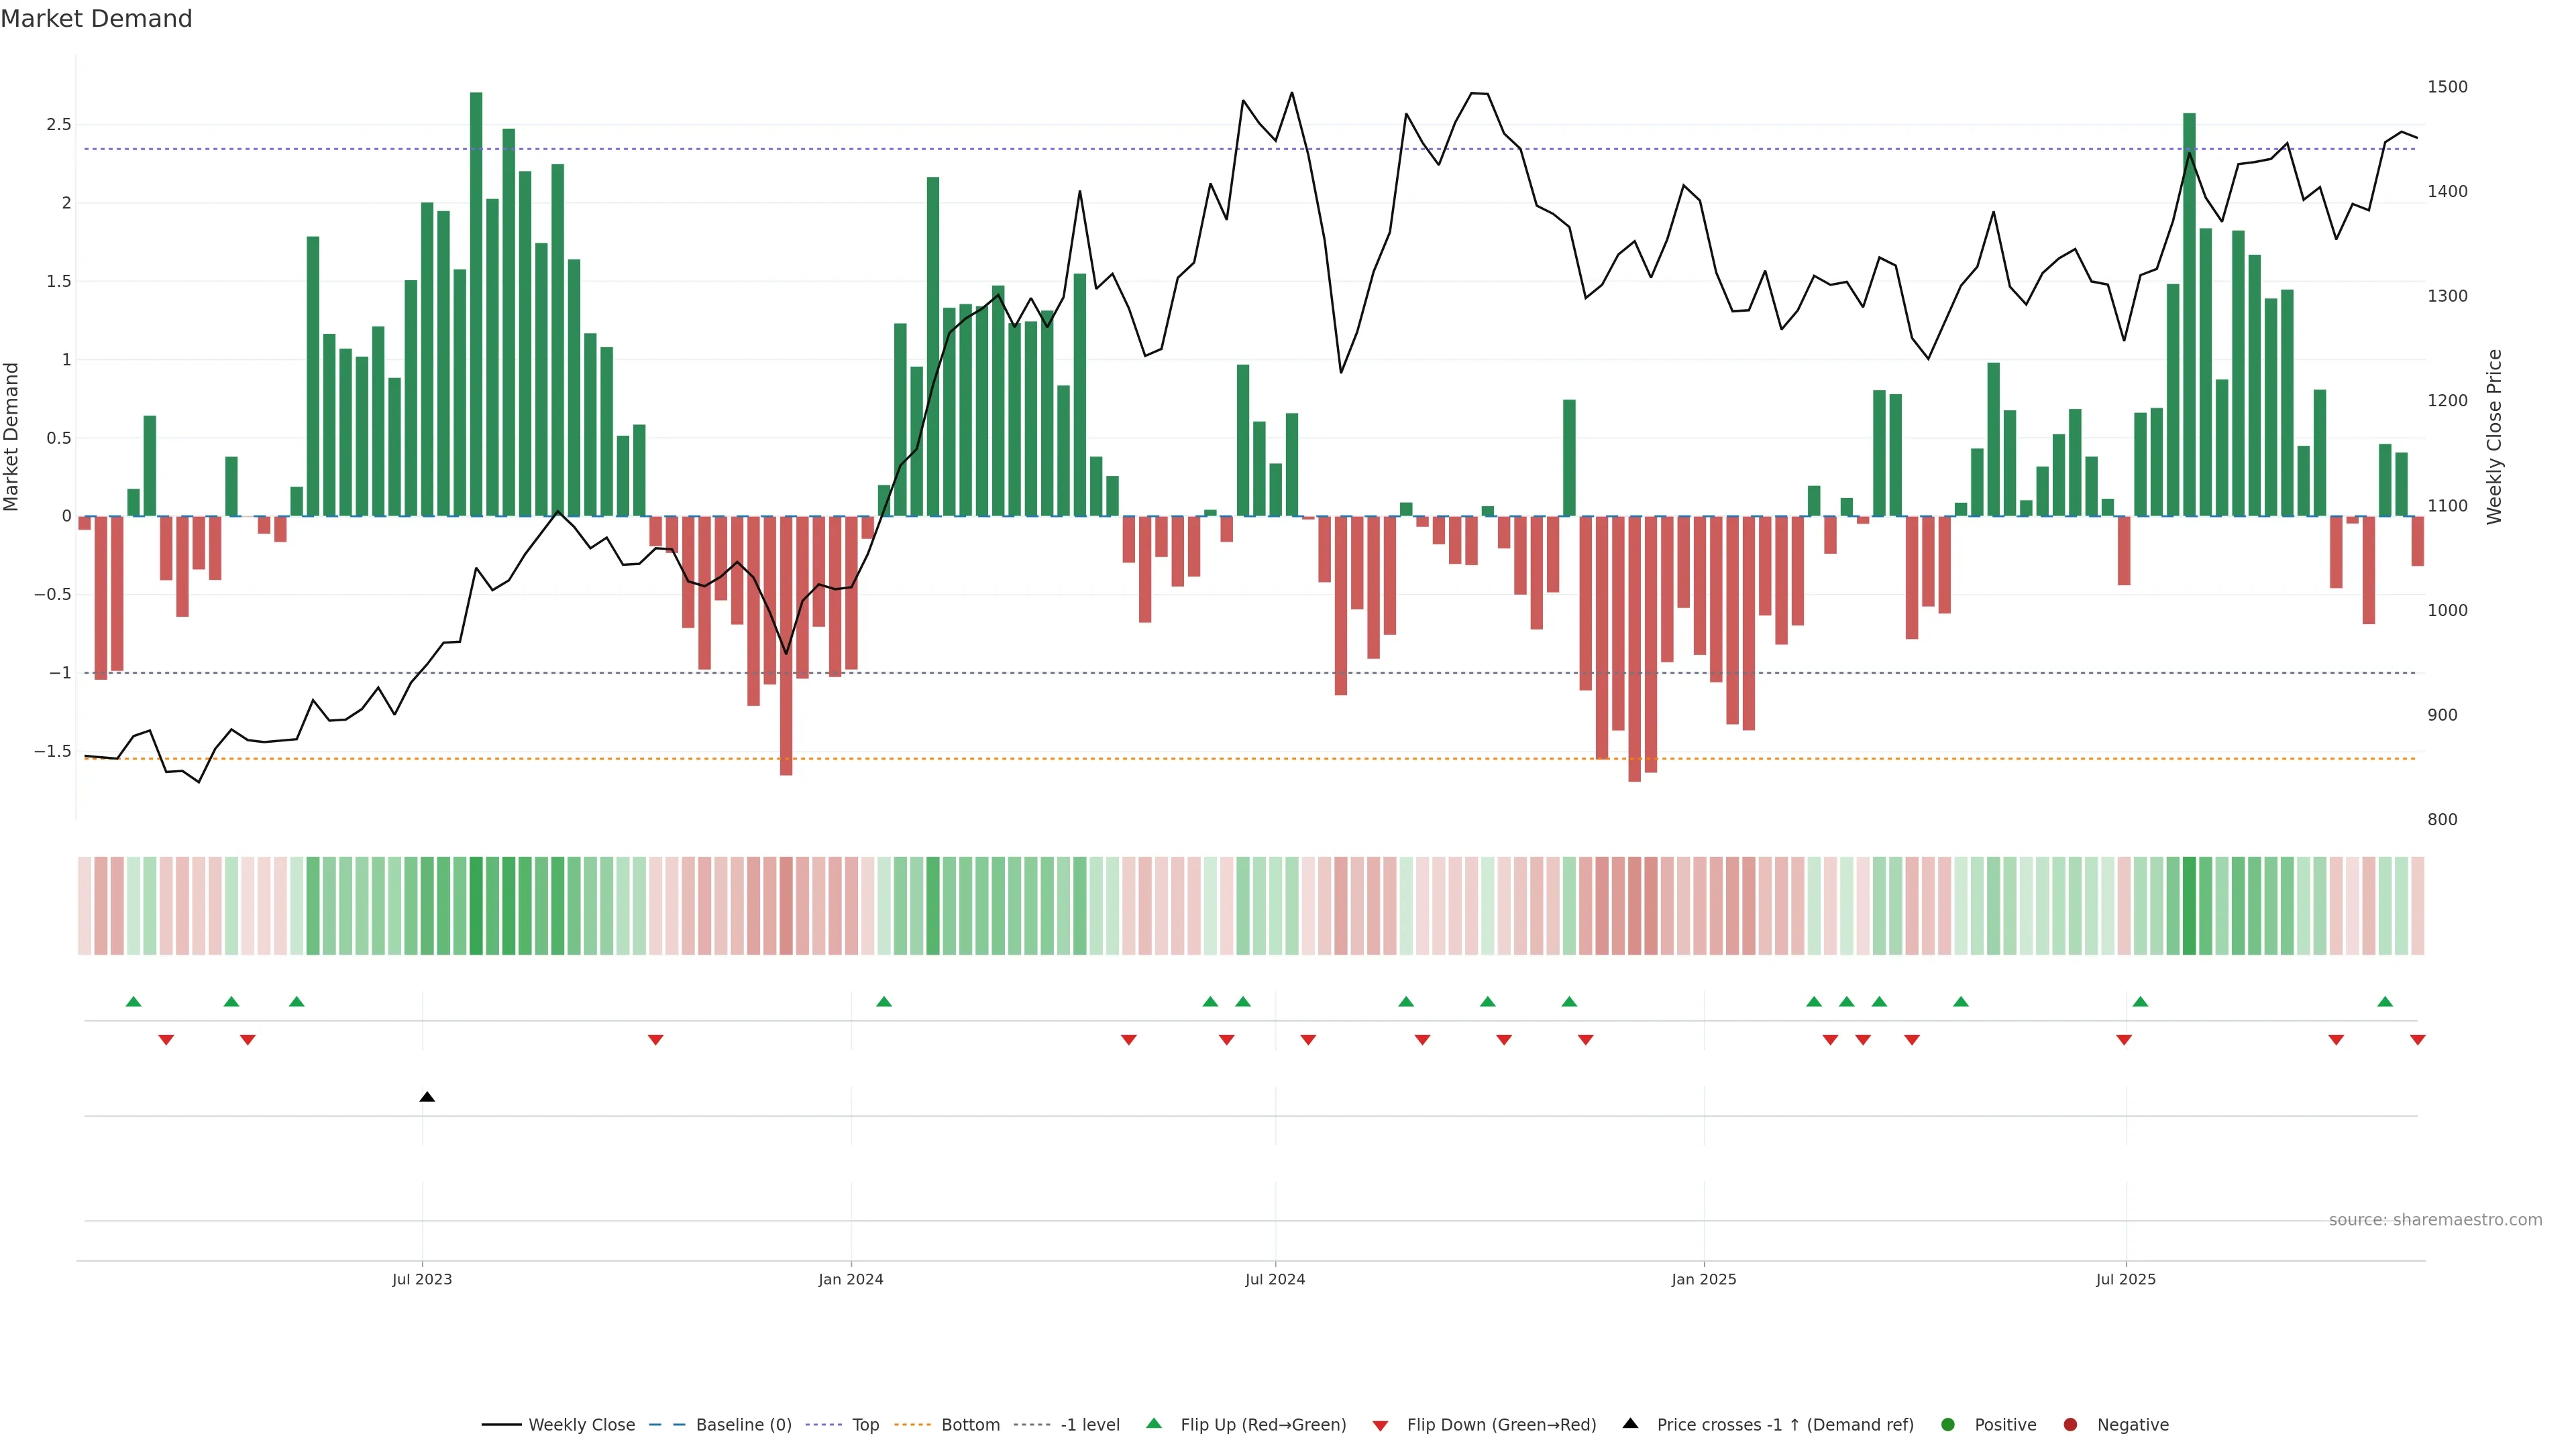The height and width of the screenshot is (1448, 2576).
Task: Click Flip Down red triangle legend icon
Action: tap(1380, 1426)
